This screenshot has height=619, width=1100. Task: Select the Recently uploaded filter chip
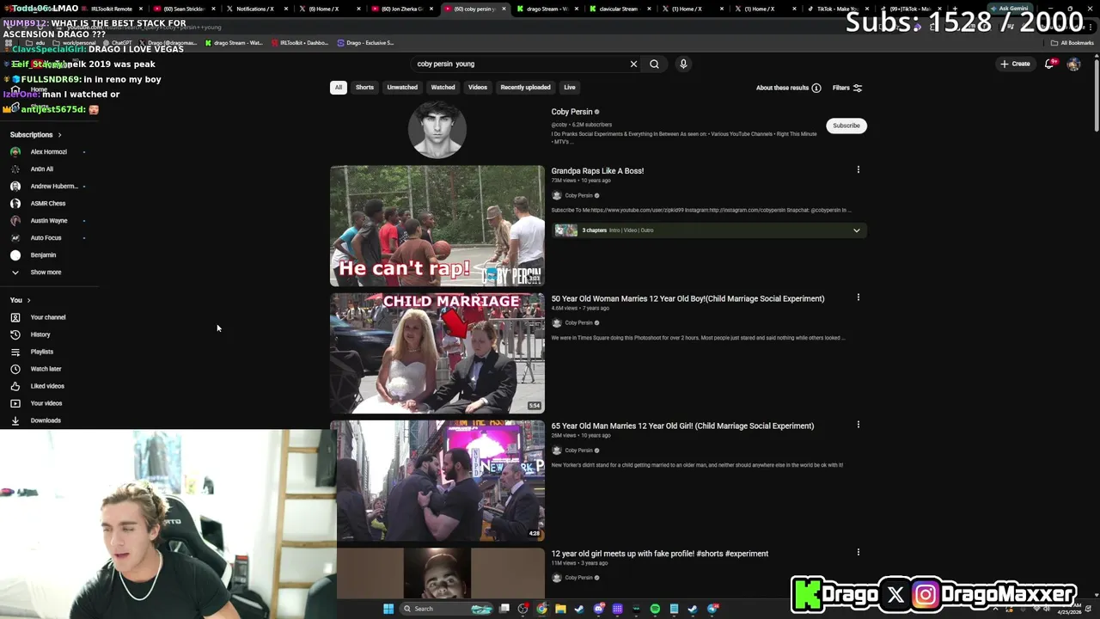tap(525, 88)
